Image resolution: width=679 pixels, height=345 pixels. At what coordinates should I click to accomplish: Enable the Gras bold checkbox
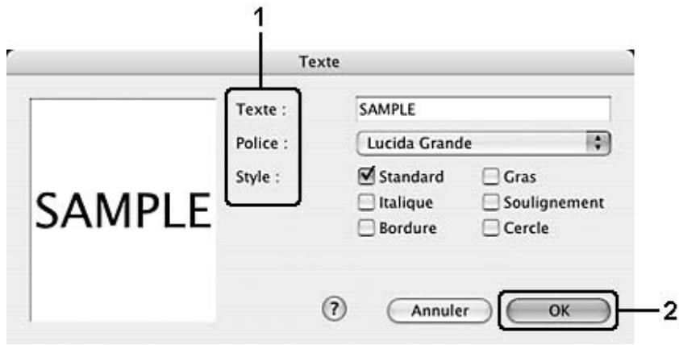point(491,177)
